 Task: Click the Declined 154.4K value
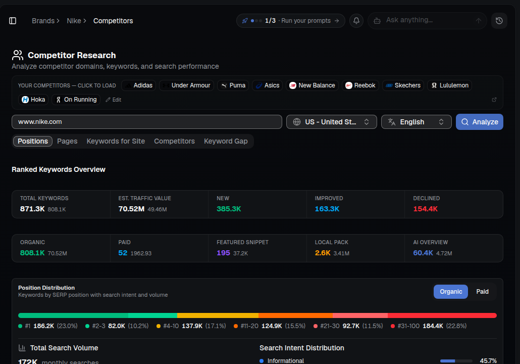coord(426,209)
